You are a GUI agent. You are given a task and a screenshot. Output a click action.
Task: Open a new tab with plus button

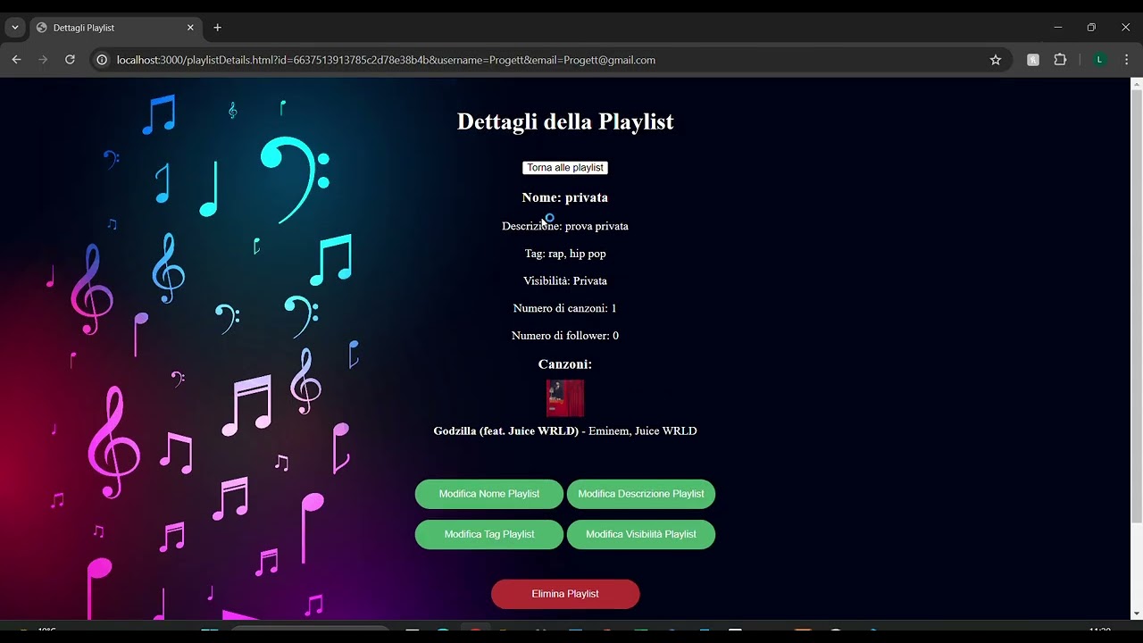coord(217,28)
